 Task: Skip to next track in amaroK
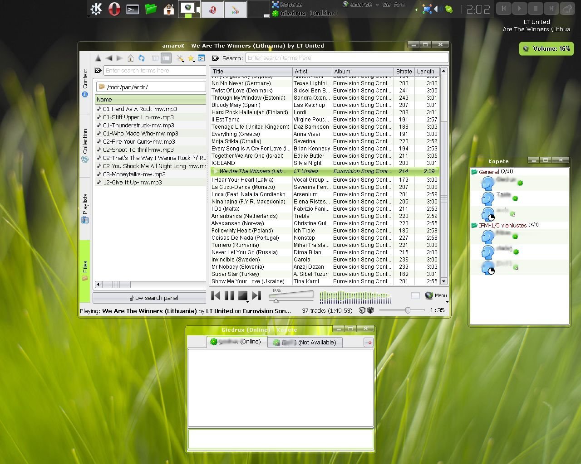[x=256, y=296]
